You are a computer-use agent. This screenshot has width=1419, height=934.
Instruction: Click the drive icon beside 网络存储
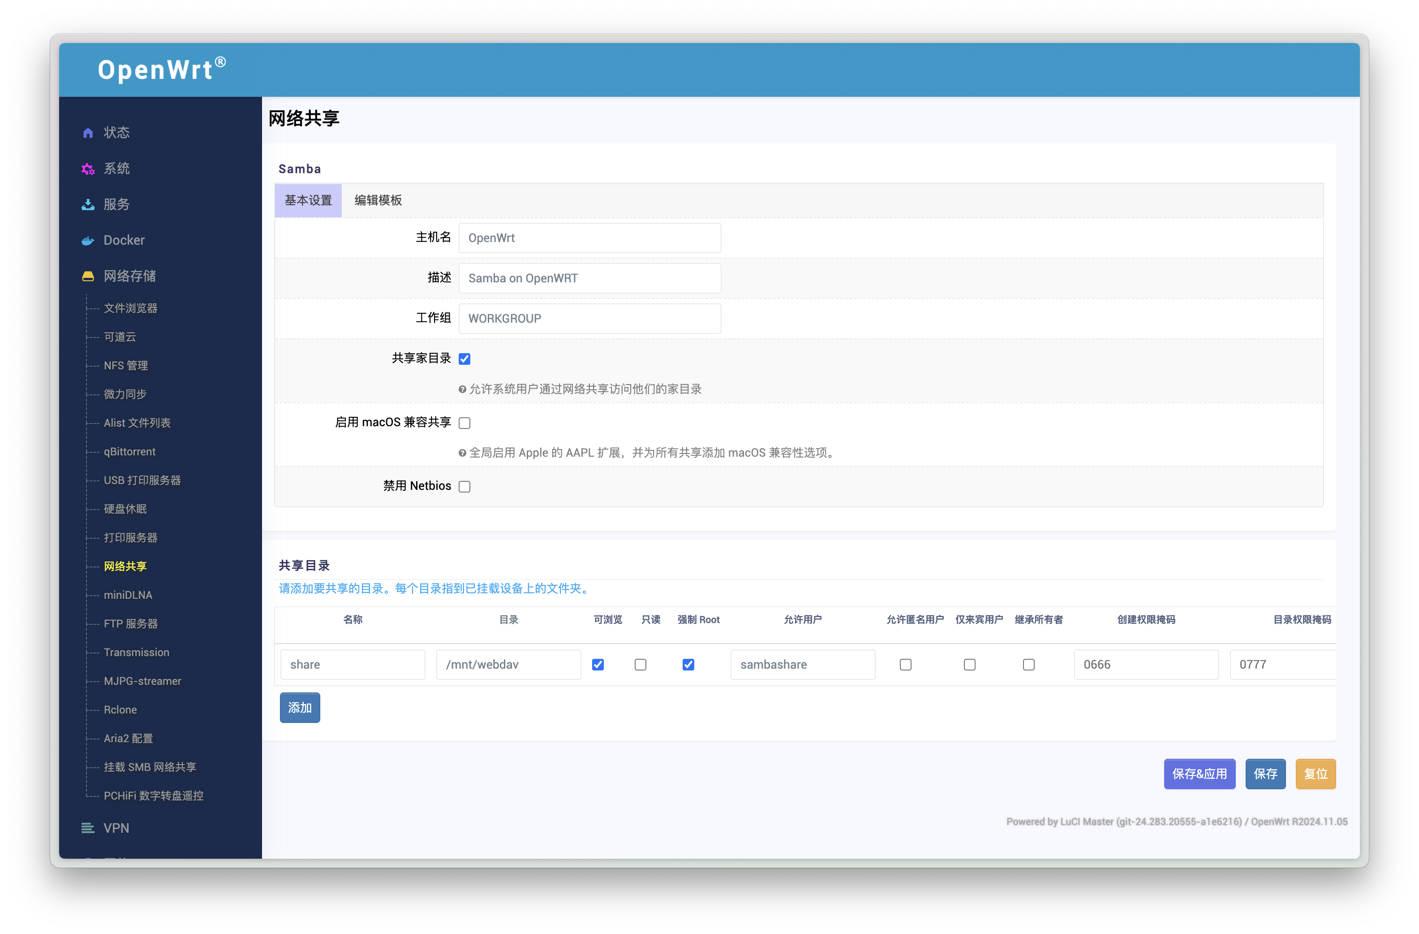(x=88, y=276)
